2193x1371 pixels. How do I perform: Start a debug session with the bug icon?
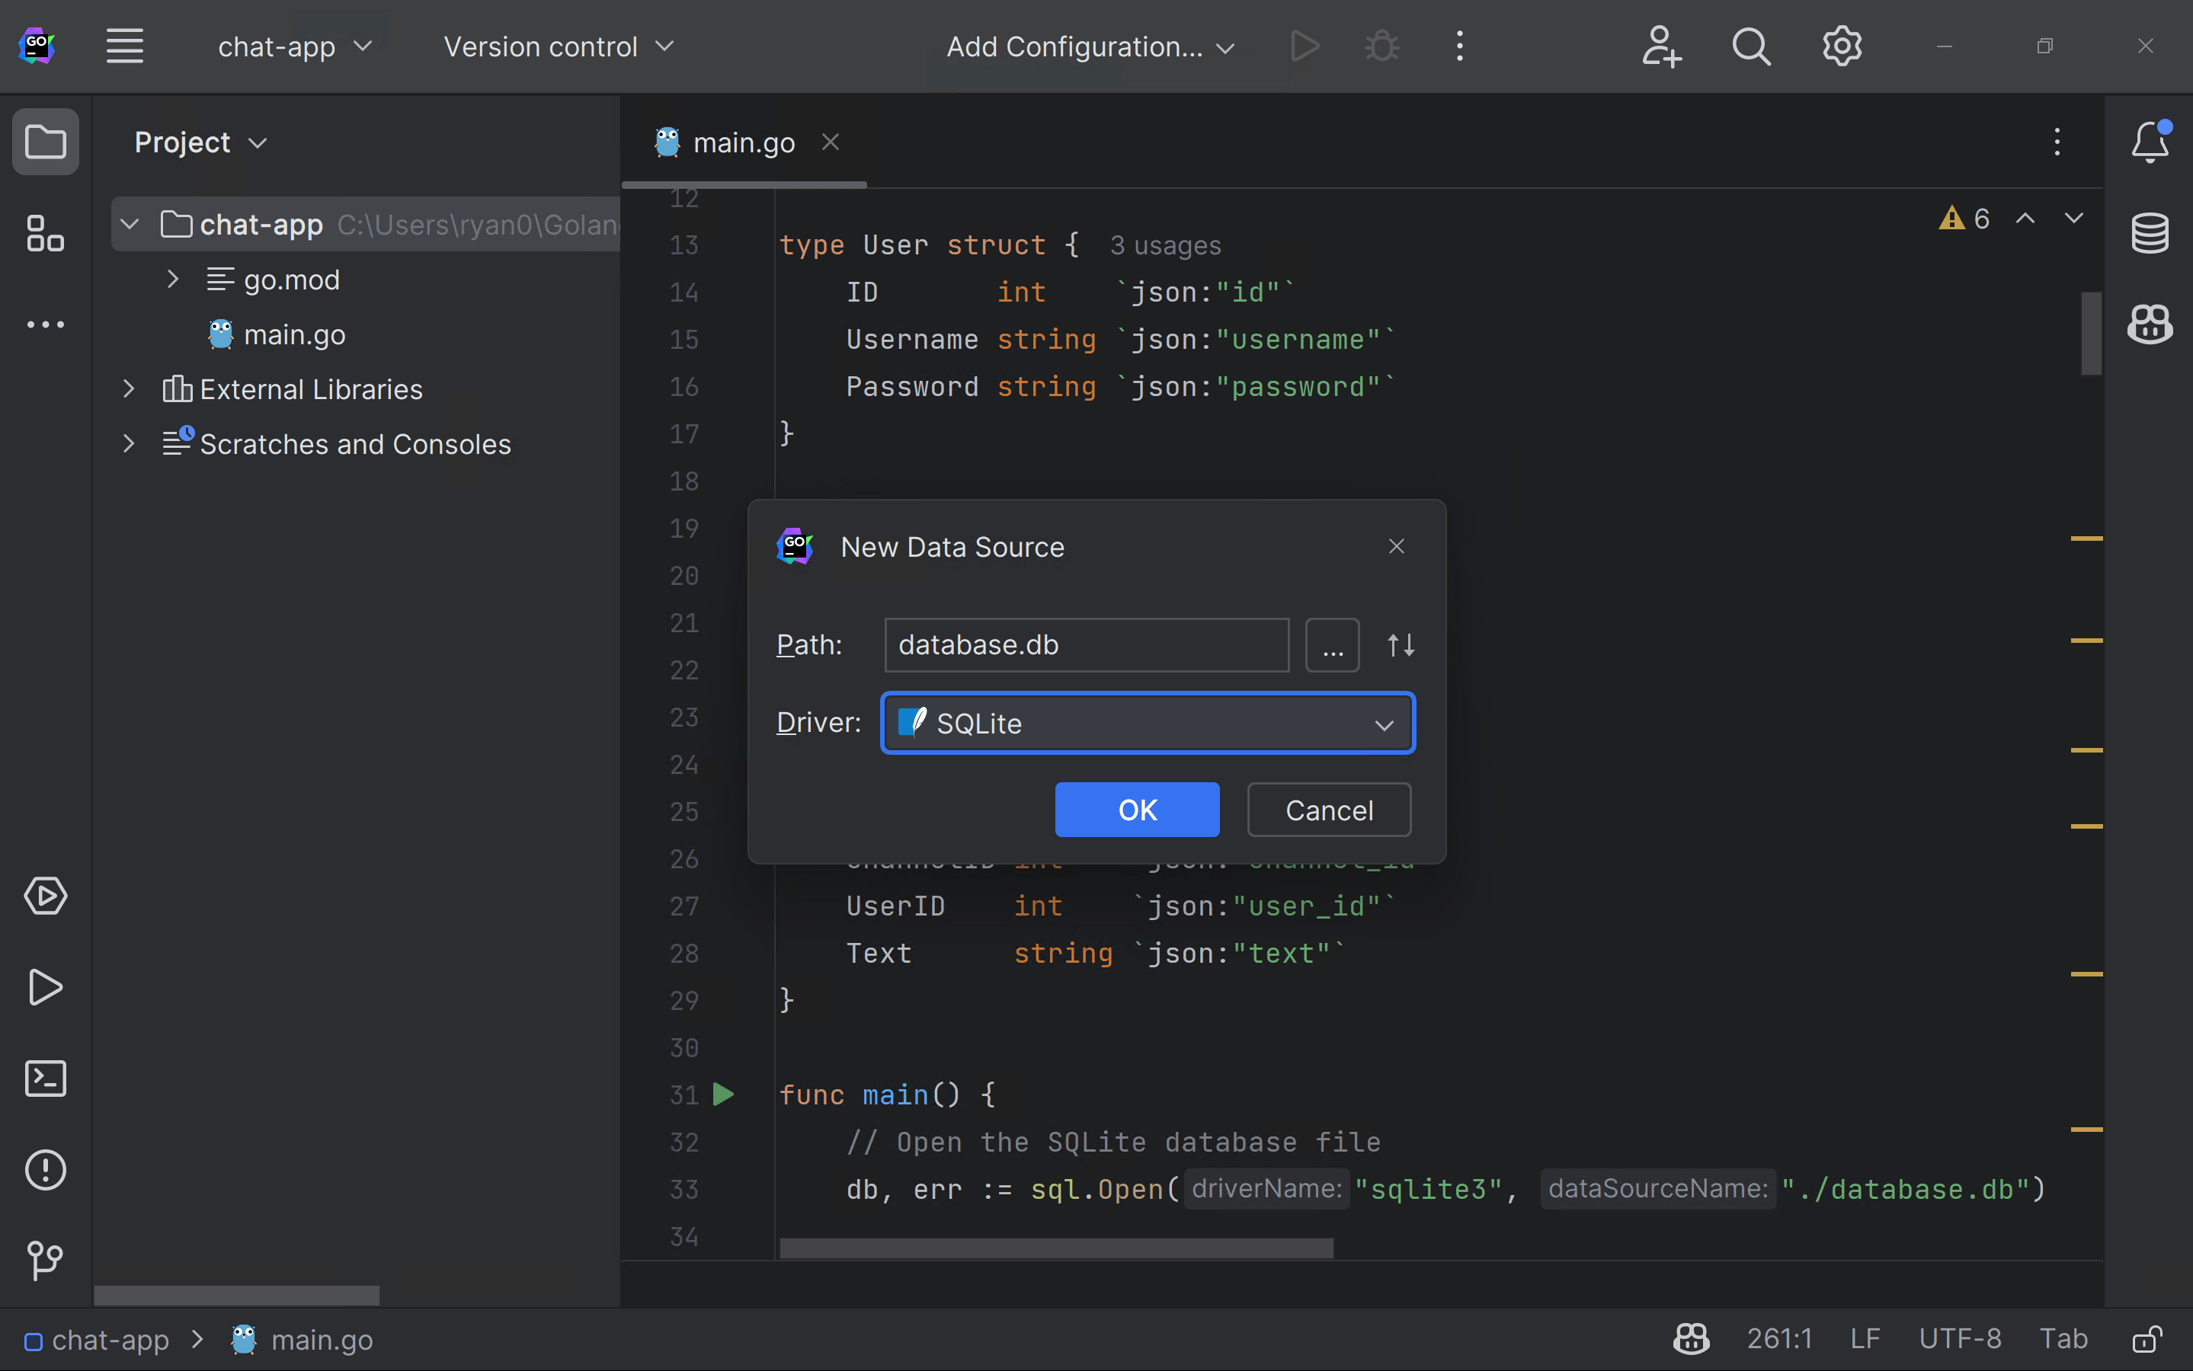pos(1381,46)
